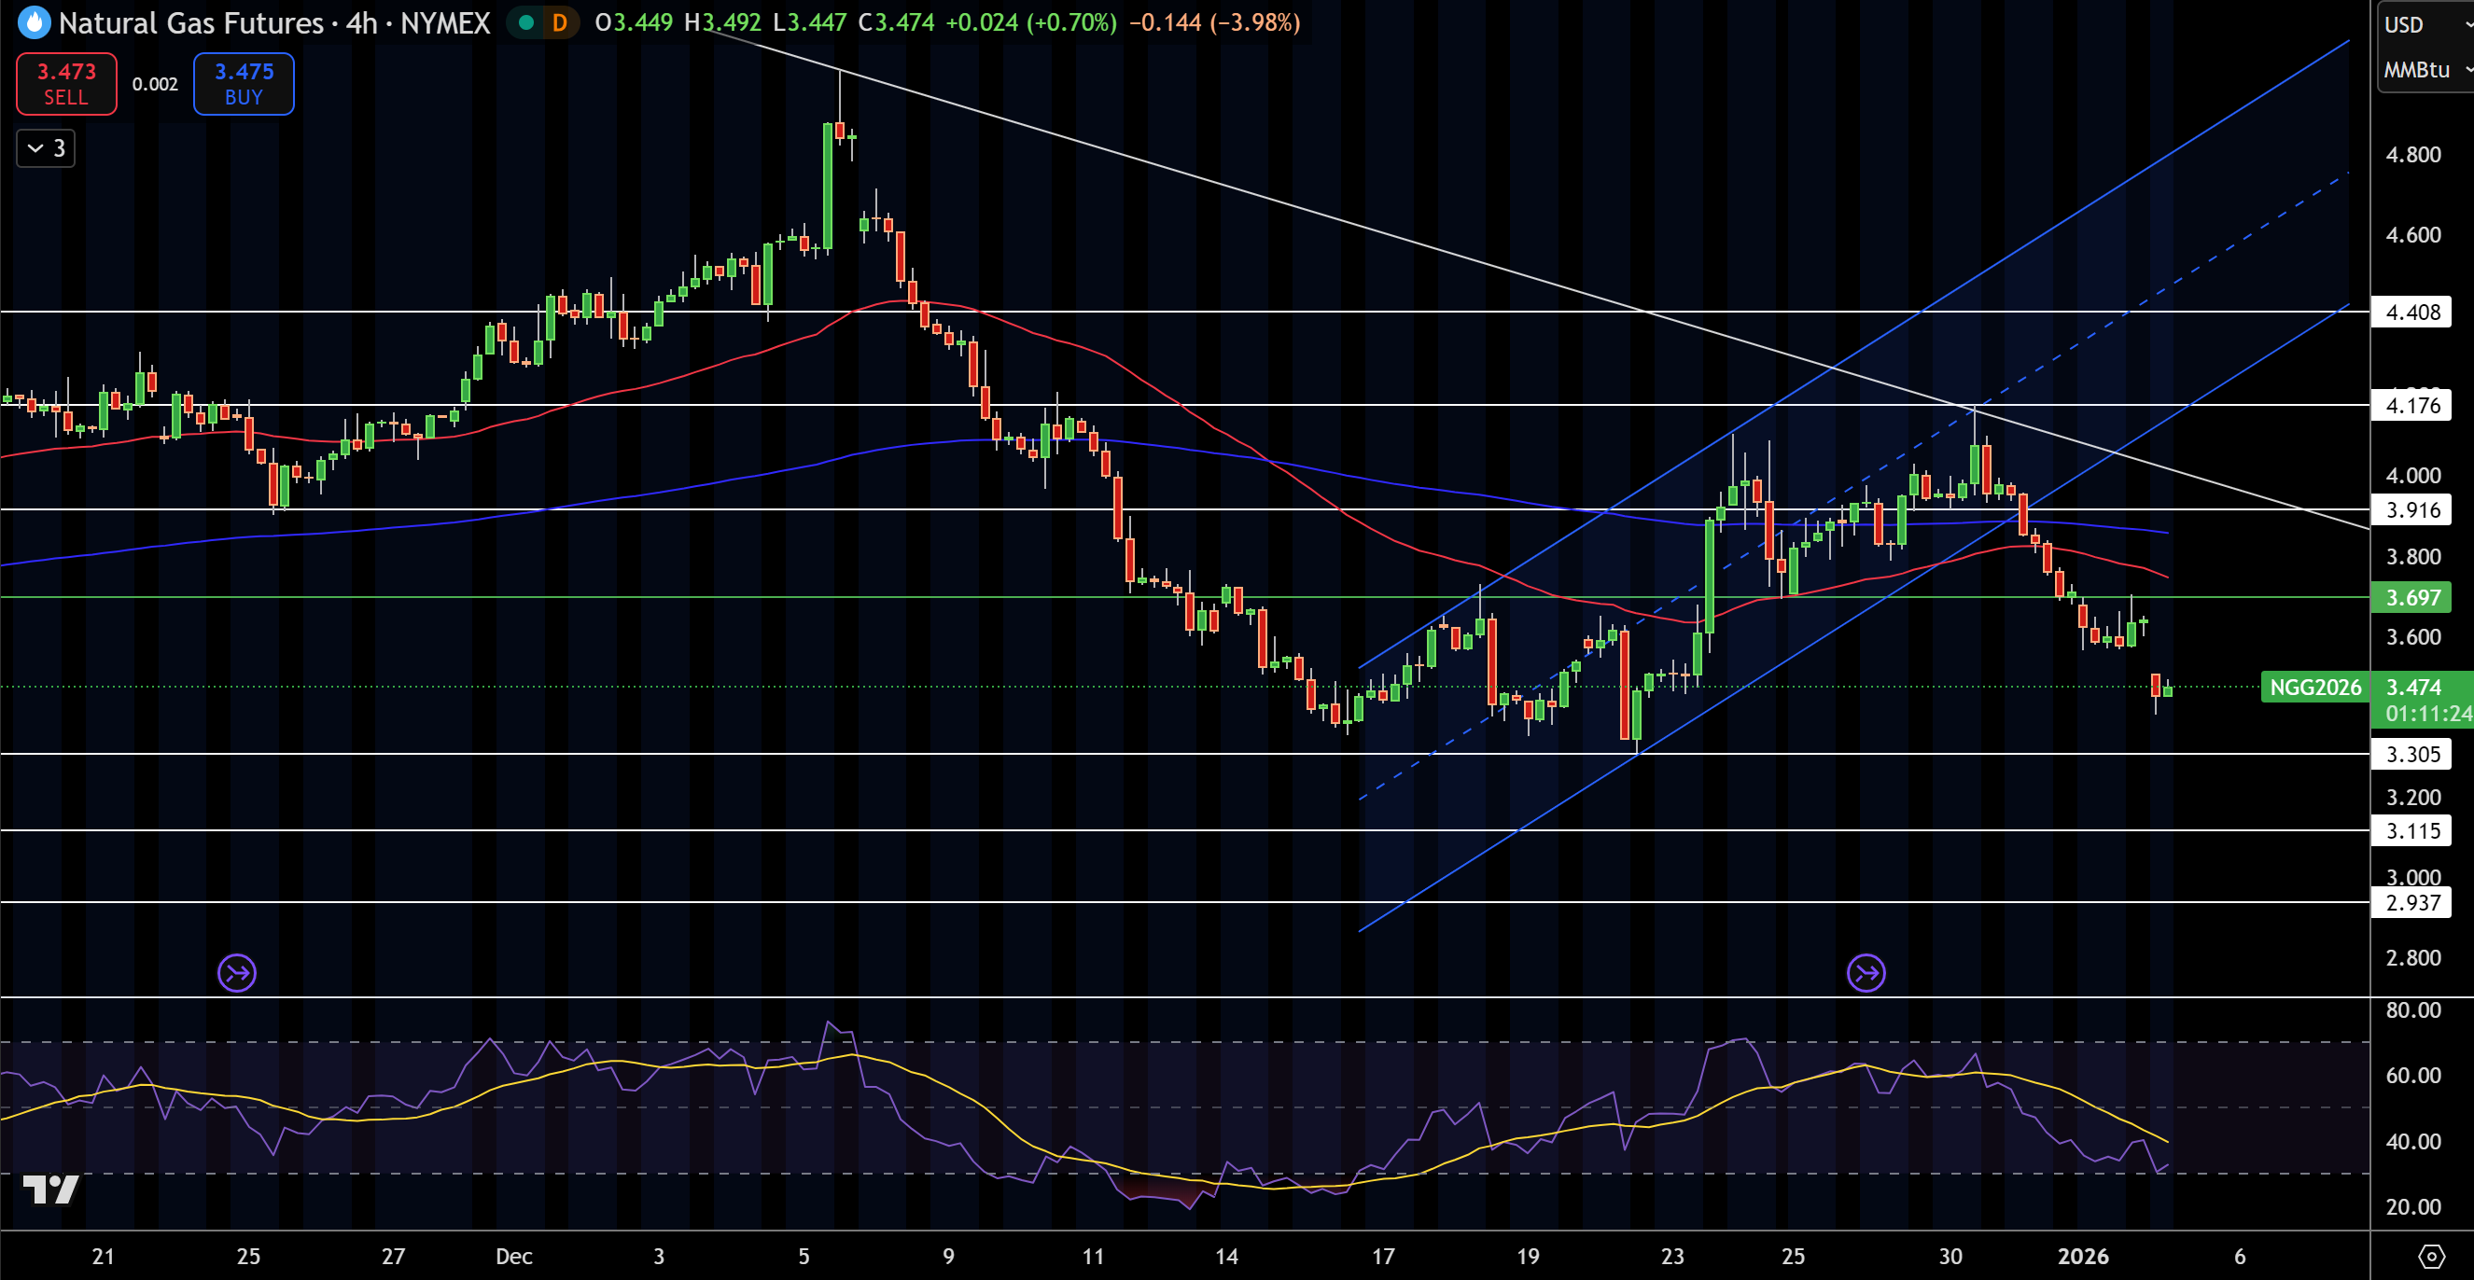
Task: Click the 2026 label on time axis
Action: 2082,1256
